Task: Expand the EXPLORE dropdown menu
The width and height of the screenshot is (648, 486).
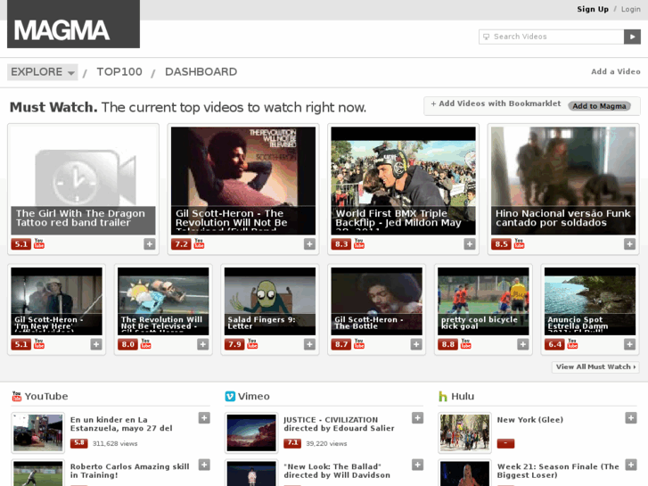Action: (x=43, y=72)
